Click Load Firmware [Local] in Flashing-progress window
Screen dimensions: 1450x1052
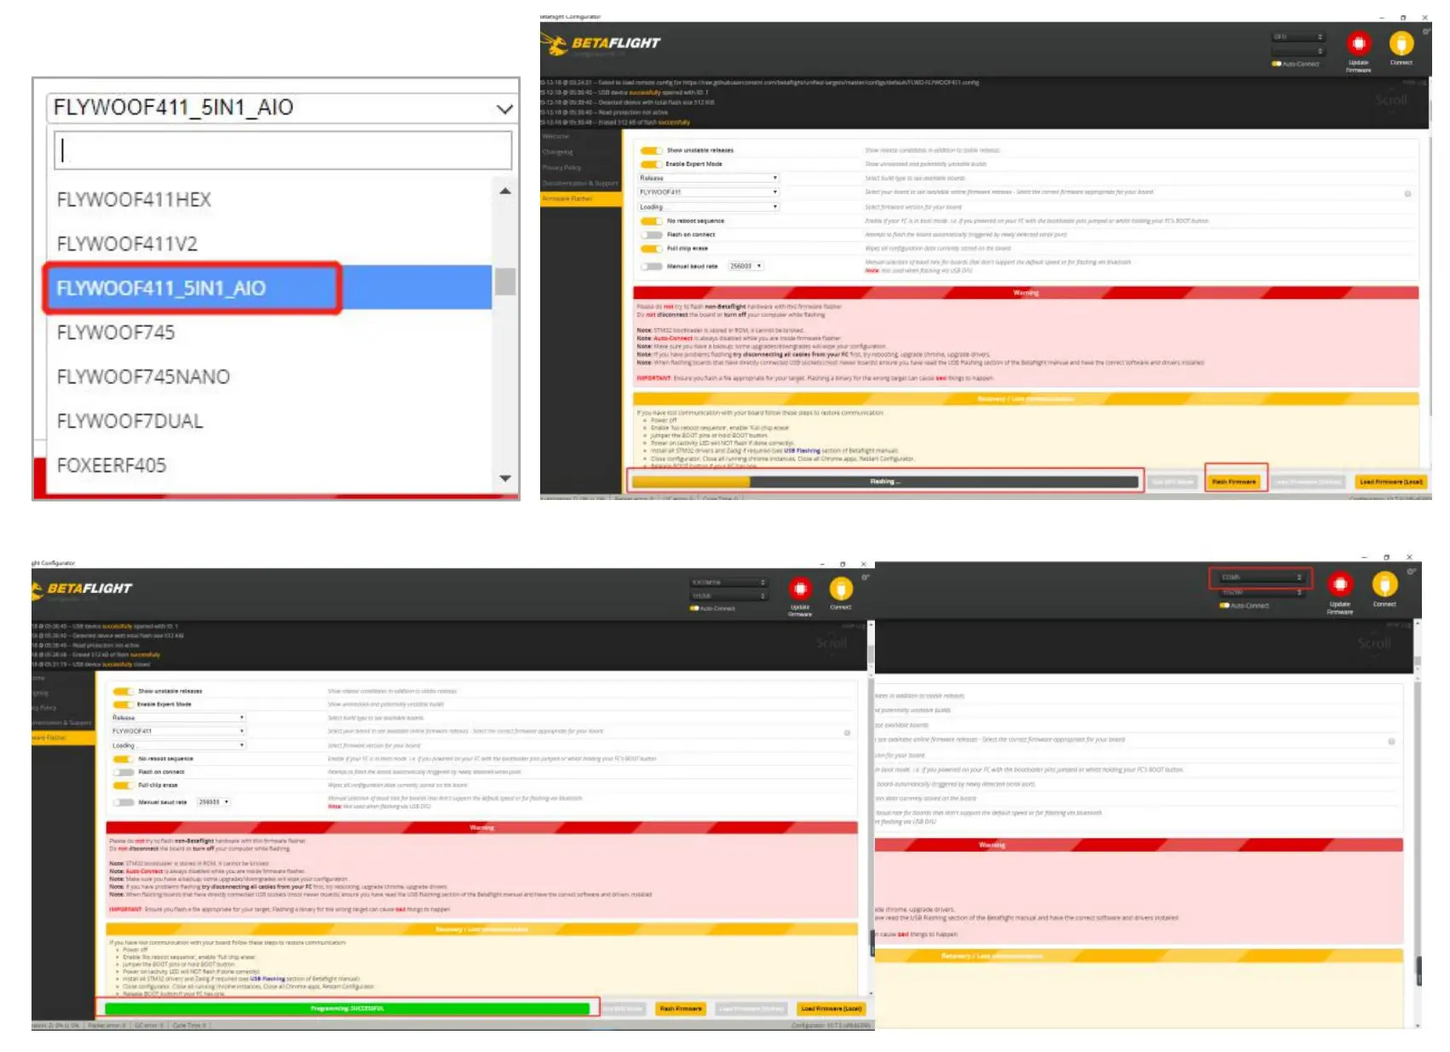click(x=1390, y=482)
